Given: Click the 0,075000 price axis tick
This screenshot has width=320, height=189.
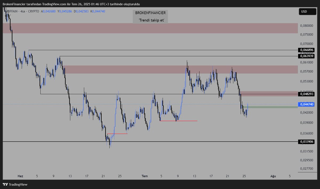Looking at the screenshot, I should coord(307,34).
